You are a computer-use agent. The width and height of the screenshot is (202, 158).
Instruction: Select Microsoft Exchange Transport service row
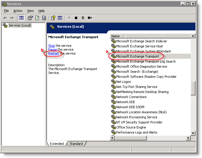[150, 56]
